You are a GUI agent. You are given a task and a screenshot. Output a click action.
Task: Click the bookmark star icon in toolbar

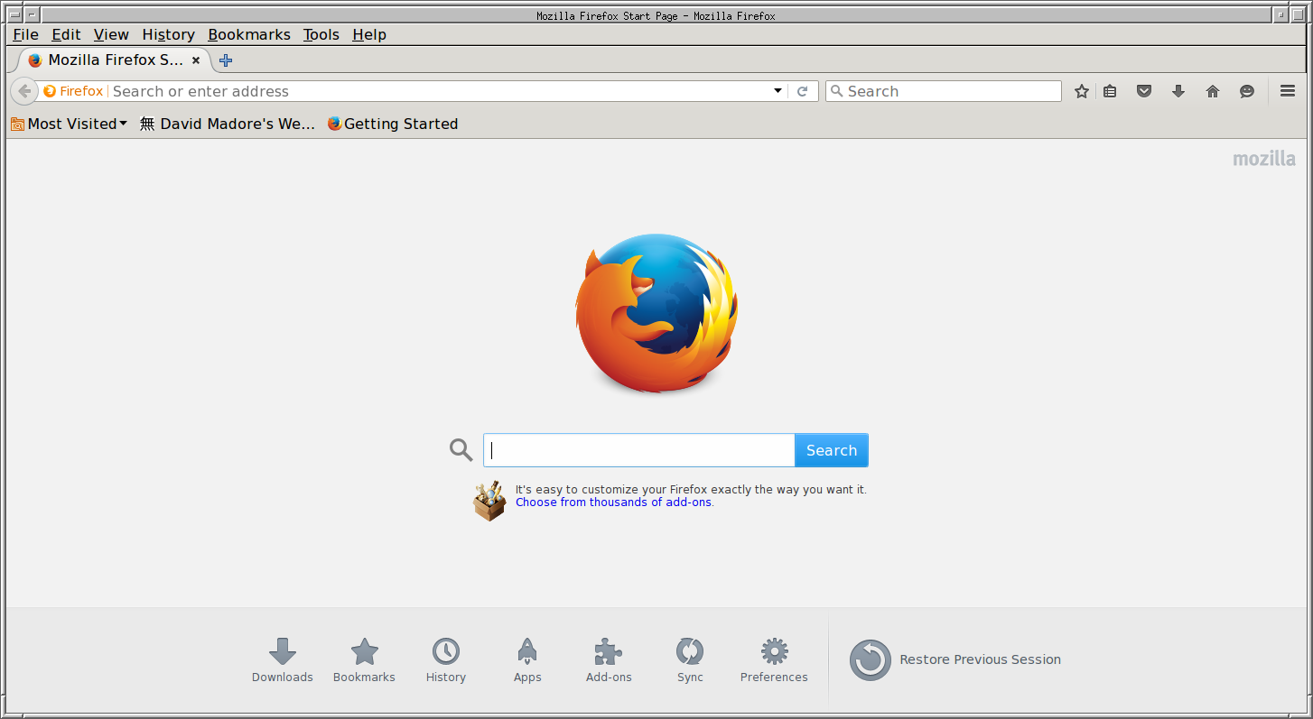click(1082, 91)
